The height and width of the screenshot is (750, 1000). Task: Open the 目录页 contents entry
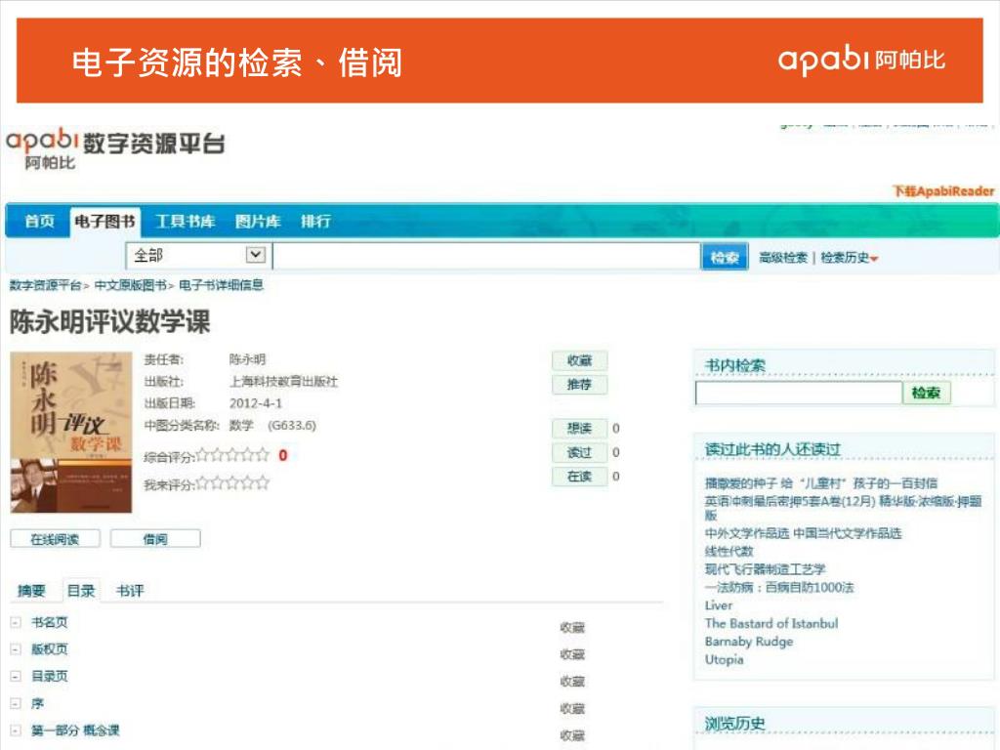click(50, 676)
